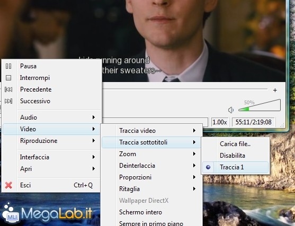This screenshot has width=295, height=226.
Task: Adjust the volume slider at 50%
Action: pyautogui.click(x=260, y=106)
